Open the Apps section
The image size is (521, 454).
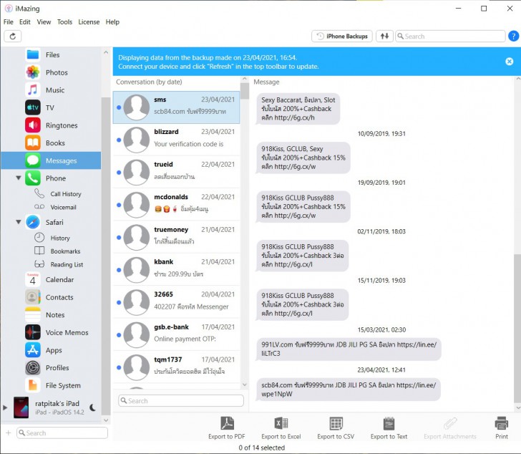52,350
